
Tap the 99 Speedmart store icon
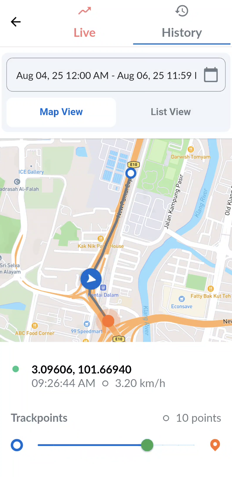click(x=87, y=324)
